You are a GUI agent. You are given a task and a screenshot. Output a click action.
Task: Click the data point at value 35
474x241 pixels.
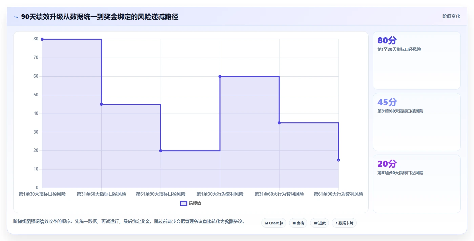279,123
